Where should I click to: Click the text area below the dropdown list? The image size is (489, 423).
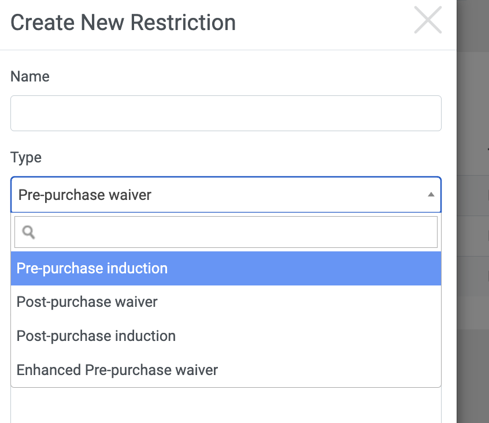point(225,405)
